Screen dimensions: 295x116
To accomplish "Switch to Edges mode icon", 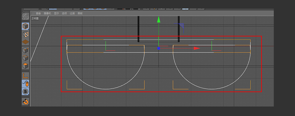I will click(26, 58).
